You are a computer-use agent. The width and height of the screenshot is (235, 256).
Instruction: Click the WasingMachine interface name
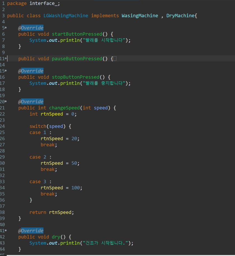pyautogui.click(x=140, y=16)
